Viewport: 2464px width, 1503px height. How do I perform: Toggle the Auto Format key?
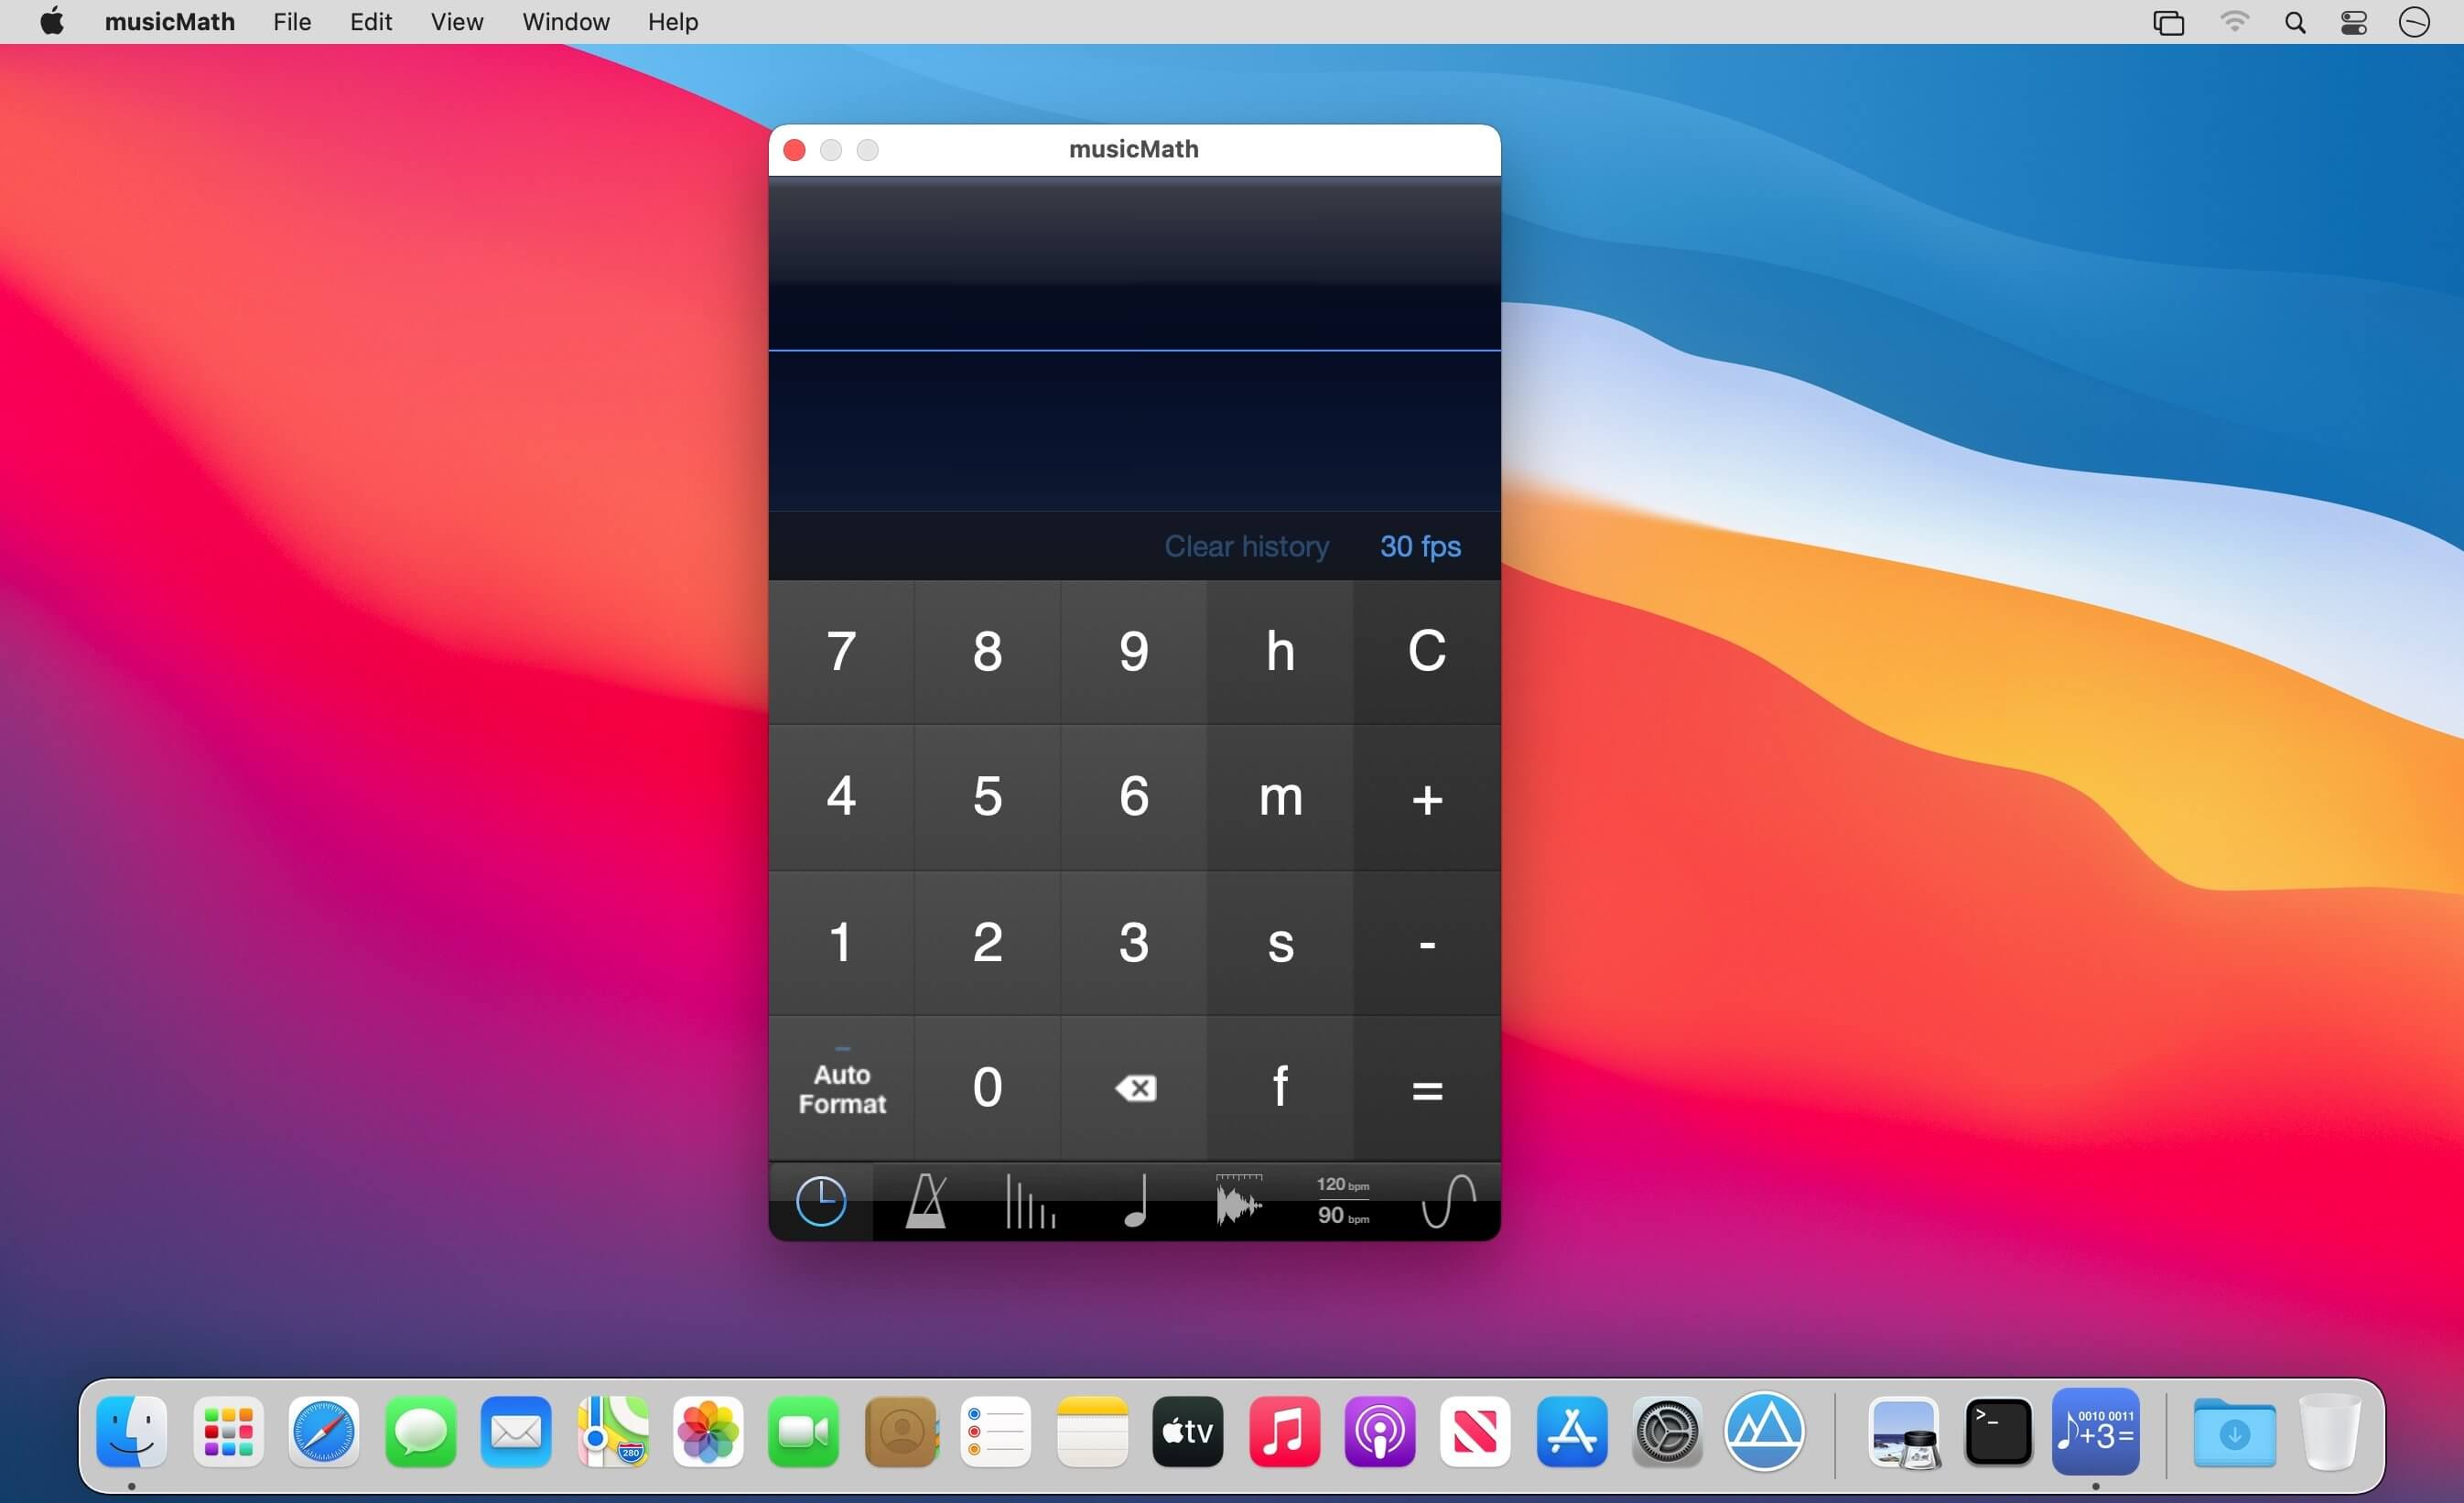(842, 1088)
